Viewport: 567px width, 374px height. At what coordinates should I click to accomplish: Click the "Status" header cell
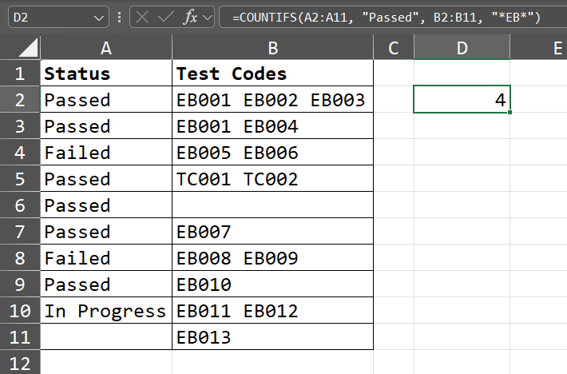(106, 73)
